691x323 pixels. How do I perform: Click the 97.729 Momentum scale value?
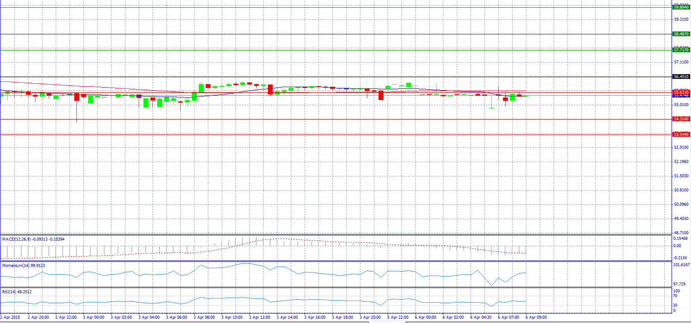point(680,284)
